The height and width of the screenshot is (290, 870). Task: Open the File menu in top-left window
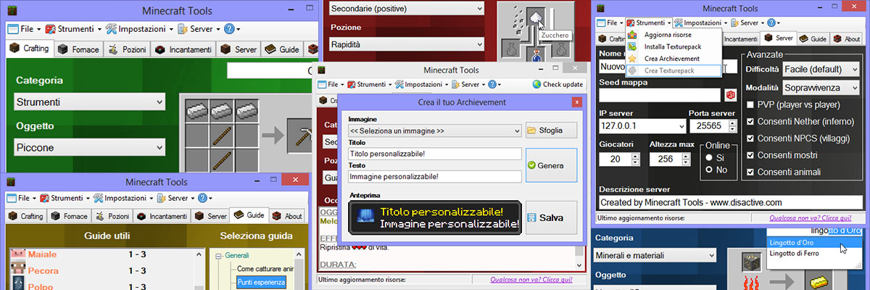(25, 29)
